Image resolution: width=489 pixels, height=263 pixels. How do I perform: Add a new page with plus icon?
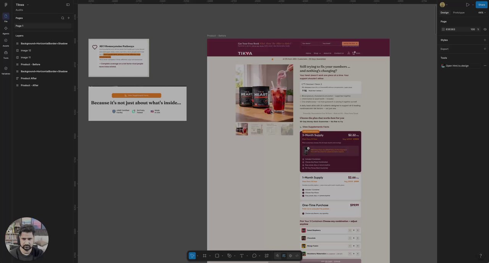click(x=69, y=18)
